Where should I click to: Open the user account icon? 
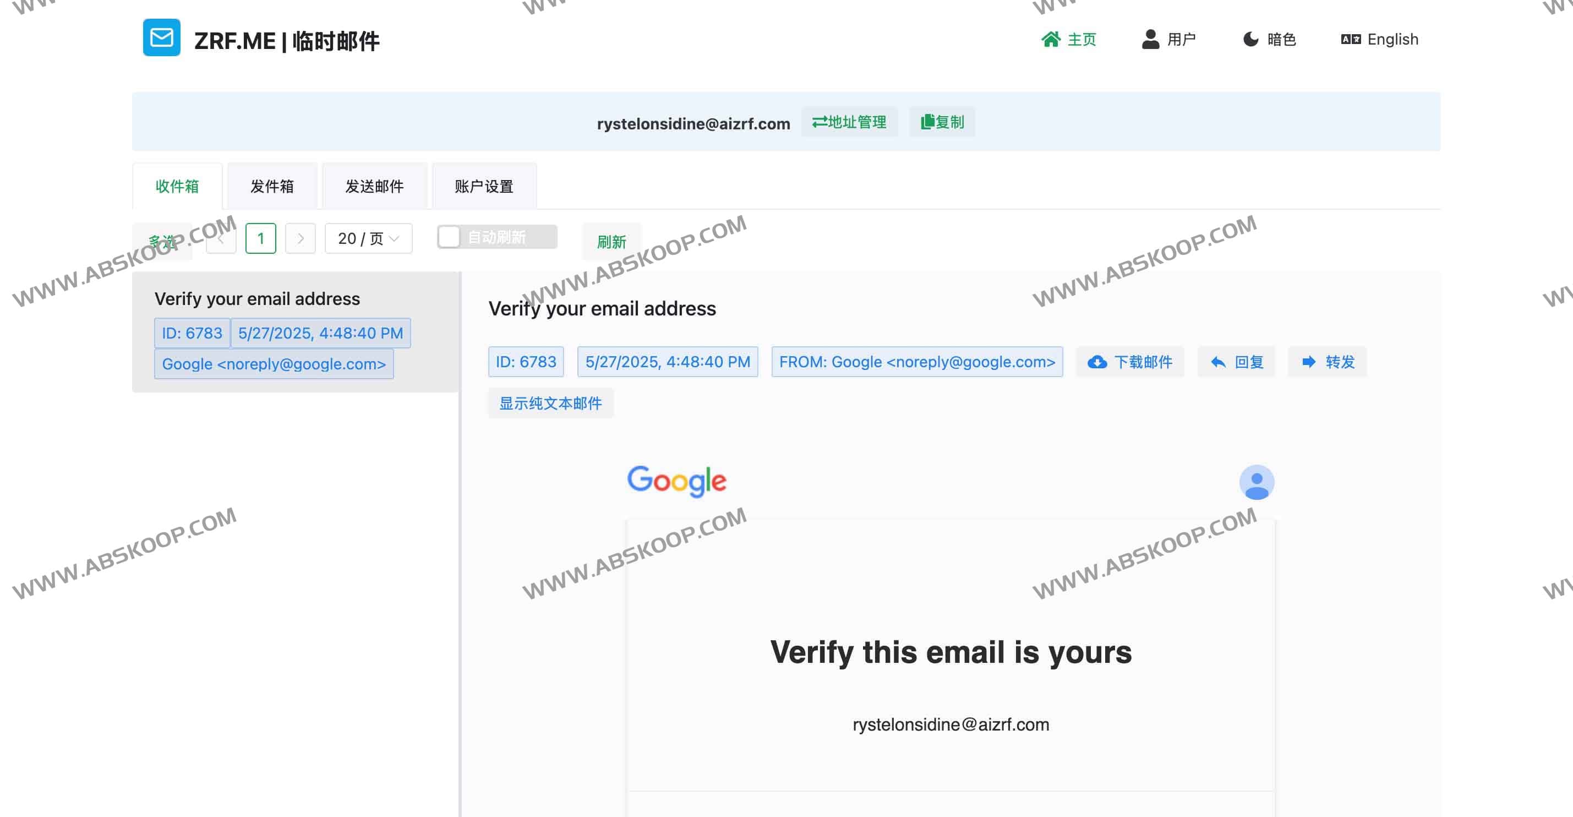1150,40
